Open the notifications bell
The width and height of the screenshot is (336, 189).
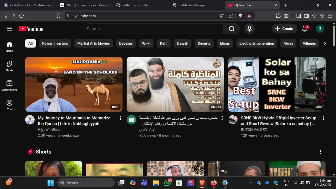coord(305,29)
